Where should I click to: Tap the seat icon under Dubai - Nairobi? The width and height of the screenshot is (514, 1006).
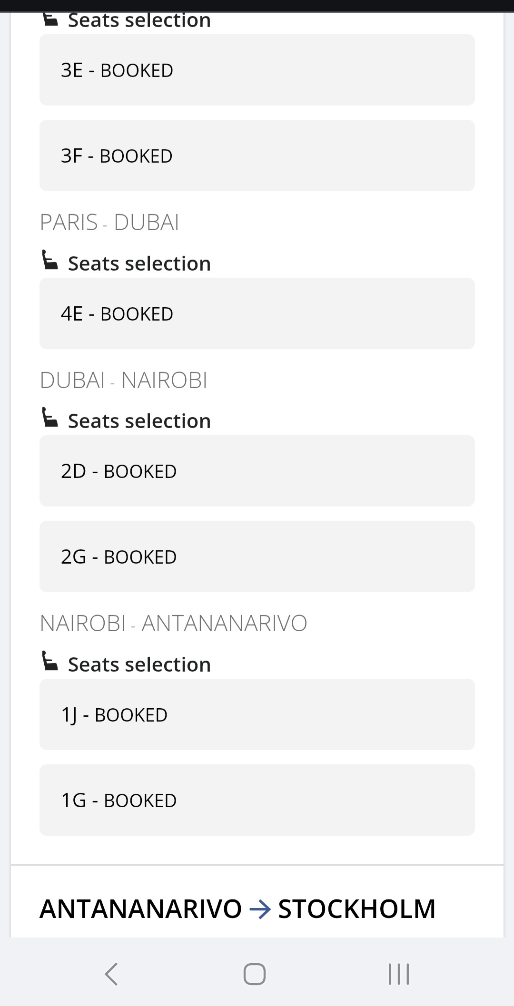pos(50,418)
